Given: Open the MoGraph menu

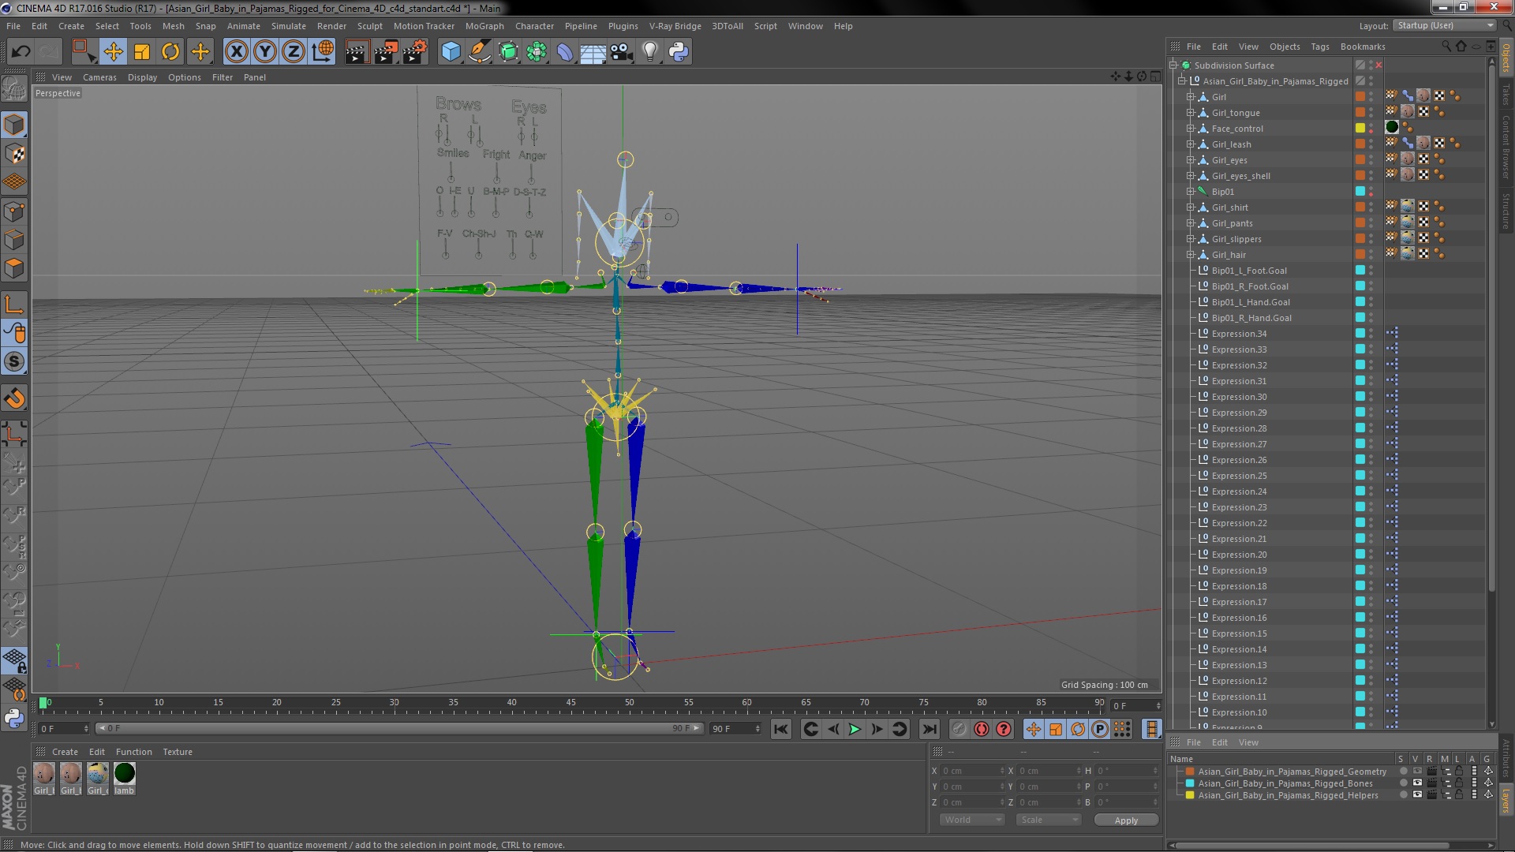Looking at the screenshot, I should click(484, 26).
